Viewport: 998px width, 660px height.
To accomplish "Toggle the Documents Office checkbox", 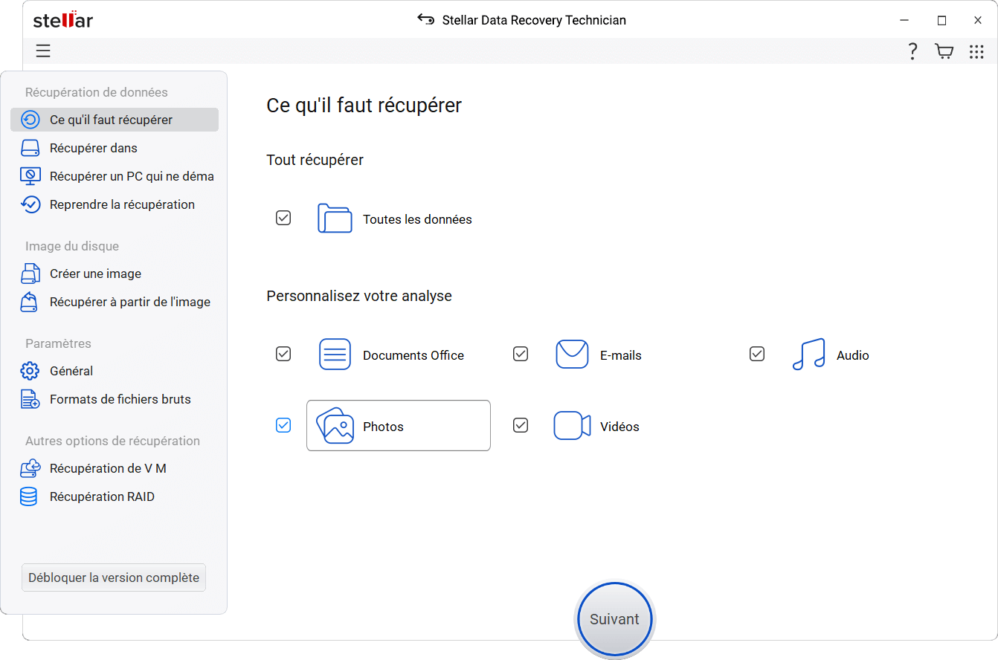I will point(283,354).
